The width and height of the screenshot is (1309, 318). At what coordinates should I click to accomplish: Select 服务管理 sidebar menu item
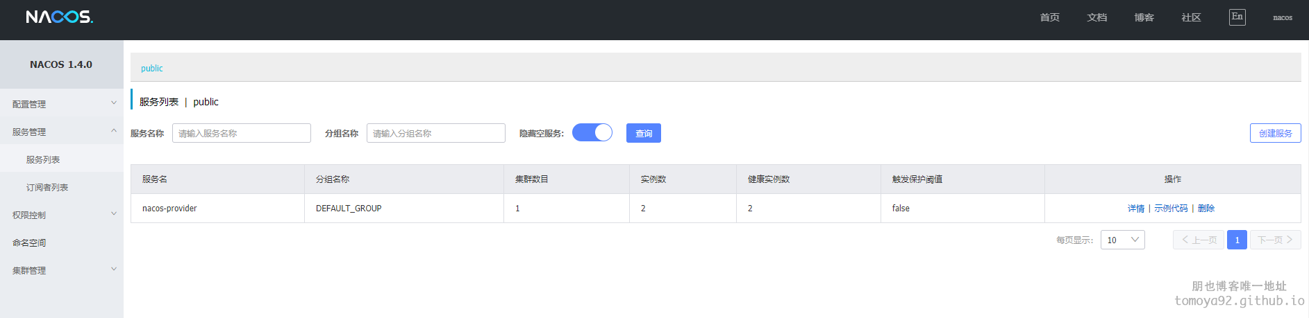62,132
